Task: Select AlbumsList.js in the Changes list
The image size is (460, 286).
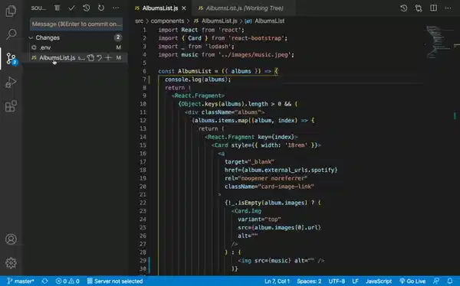Action: point(58,57)
